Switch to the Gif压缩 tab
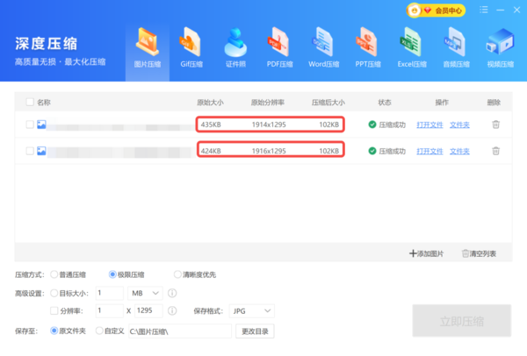Screen dimensions: 527x356 click(x=191, y=48)
